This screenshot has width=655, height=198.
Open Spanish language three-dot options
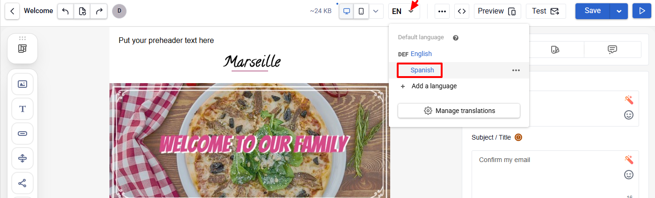coord(516,70)
